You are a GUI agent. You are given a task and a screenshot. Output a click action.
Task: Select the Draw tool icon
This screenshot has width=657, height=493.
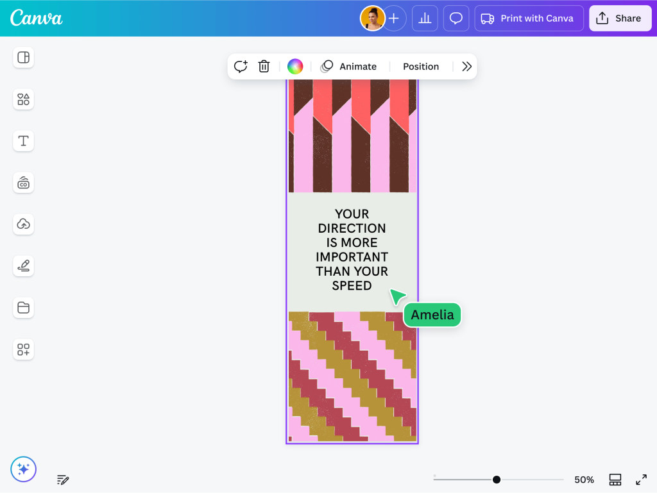tap(24, 266)
